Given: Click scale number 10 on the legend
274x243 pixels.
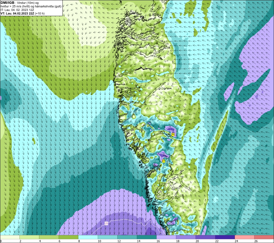Looking at the screenshot, I should [99, 241].
